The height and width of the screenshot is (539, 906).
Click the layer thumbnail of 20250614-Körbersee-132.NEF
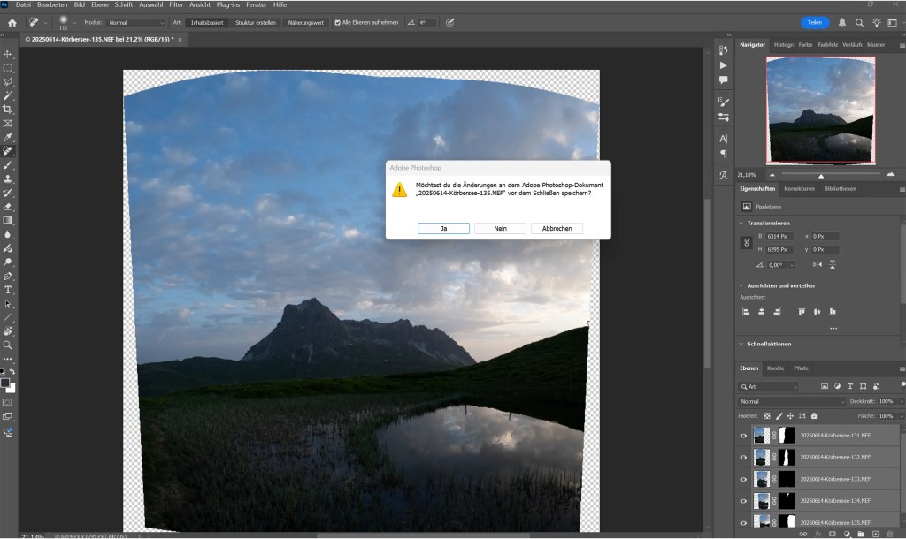[x=762, y=457]
